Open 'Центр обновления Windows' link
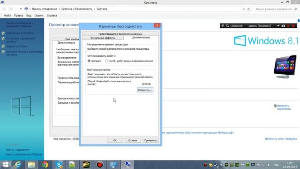This screenshot has width=300, height=169. 24,154
